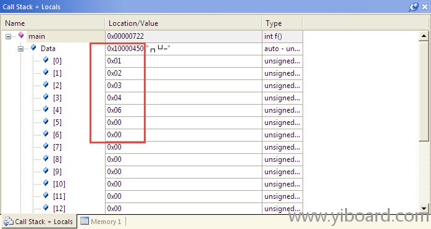431x229 pixels.
Task: Click the value 0x02 of element [1]
Action: pos(114,73)
